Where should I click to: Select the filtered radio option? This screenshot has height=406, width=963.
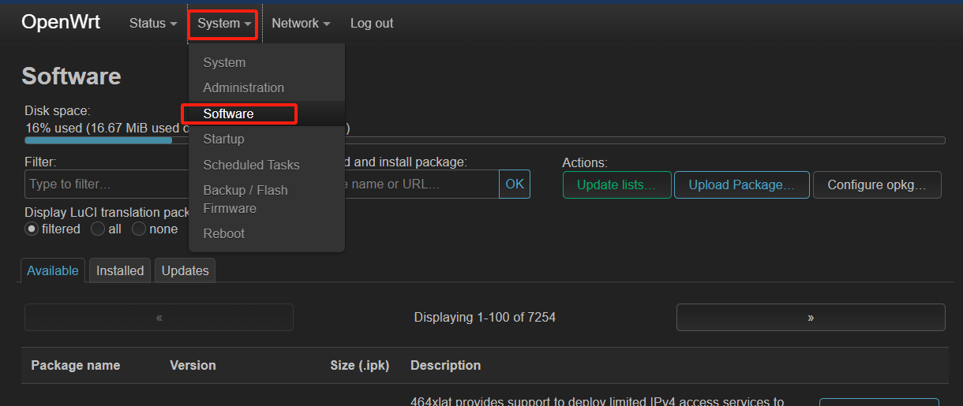[32, 229]
